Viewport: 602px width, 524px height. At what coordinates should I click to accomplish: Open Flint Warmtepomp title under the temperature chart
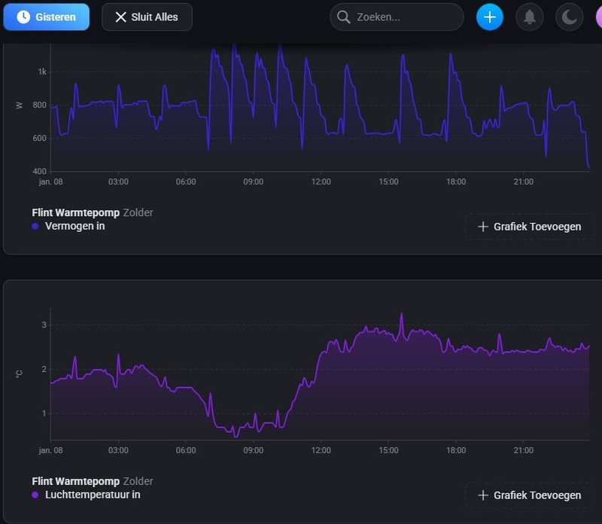coord(75,481)
